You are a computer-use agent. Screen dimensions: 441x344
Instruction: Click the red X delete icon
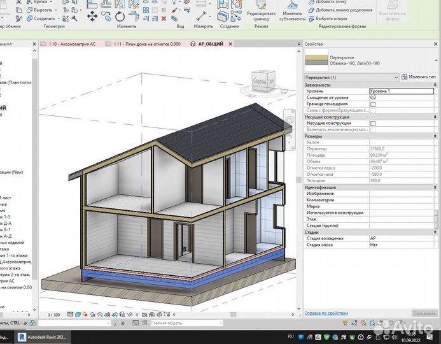pyautogui.click(x=164, y=18)
